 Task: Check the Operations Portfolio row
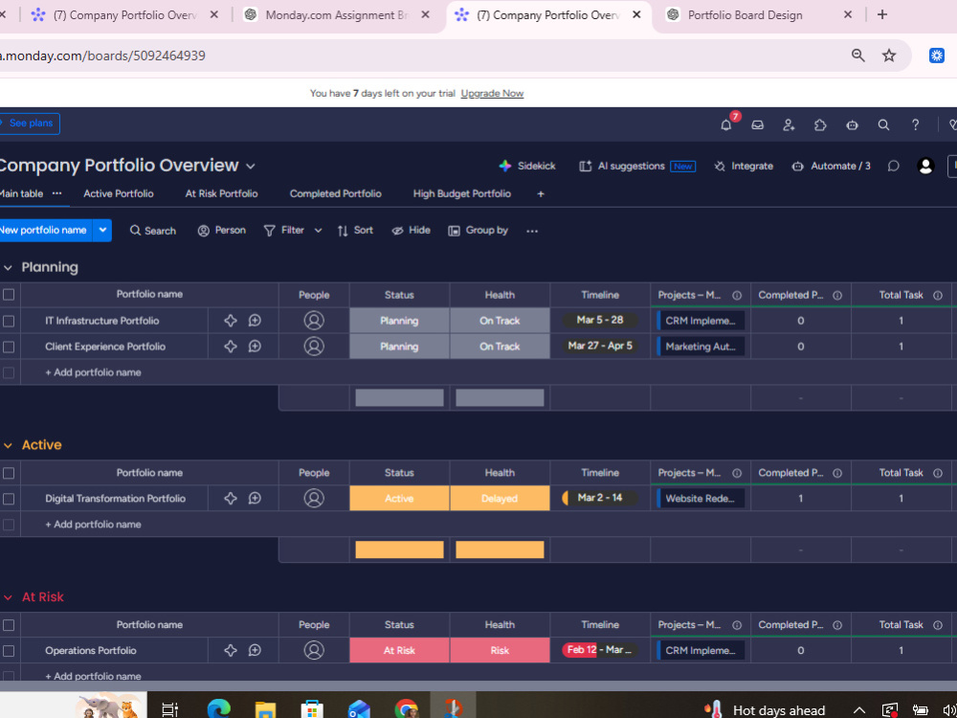9,650
